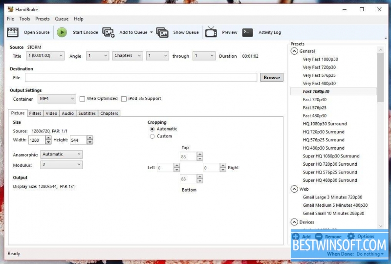Click the Show Queue stacked images icon

(x=162, y=32)
